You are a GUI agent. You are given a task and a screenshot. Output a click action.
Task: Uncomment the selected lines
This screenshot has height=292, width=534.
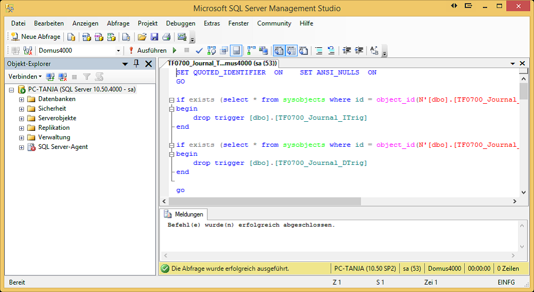click(x=331, y=51)
